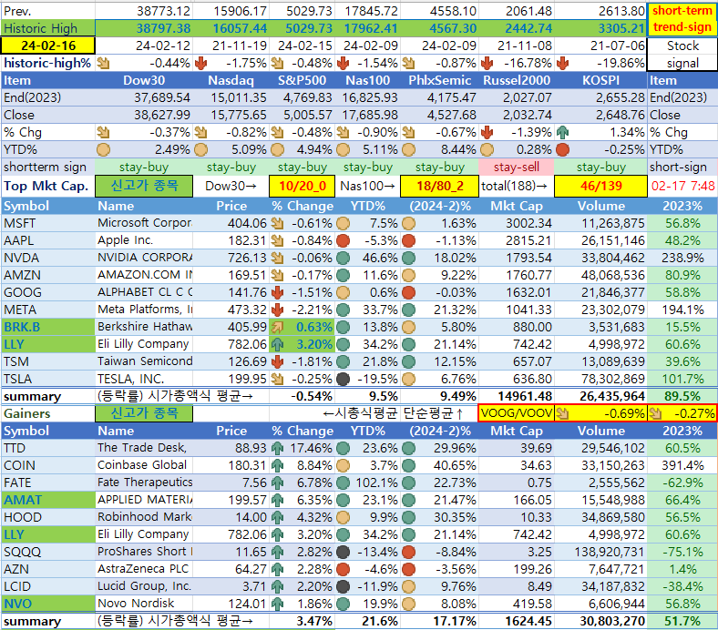Click the dark circle icon beside SQQQ YTD -13.4%
The width and height of the screenshot is (718, 630).
(x=343, y=553)
